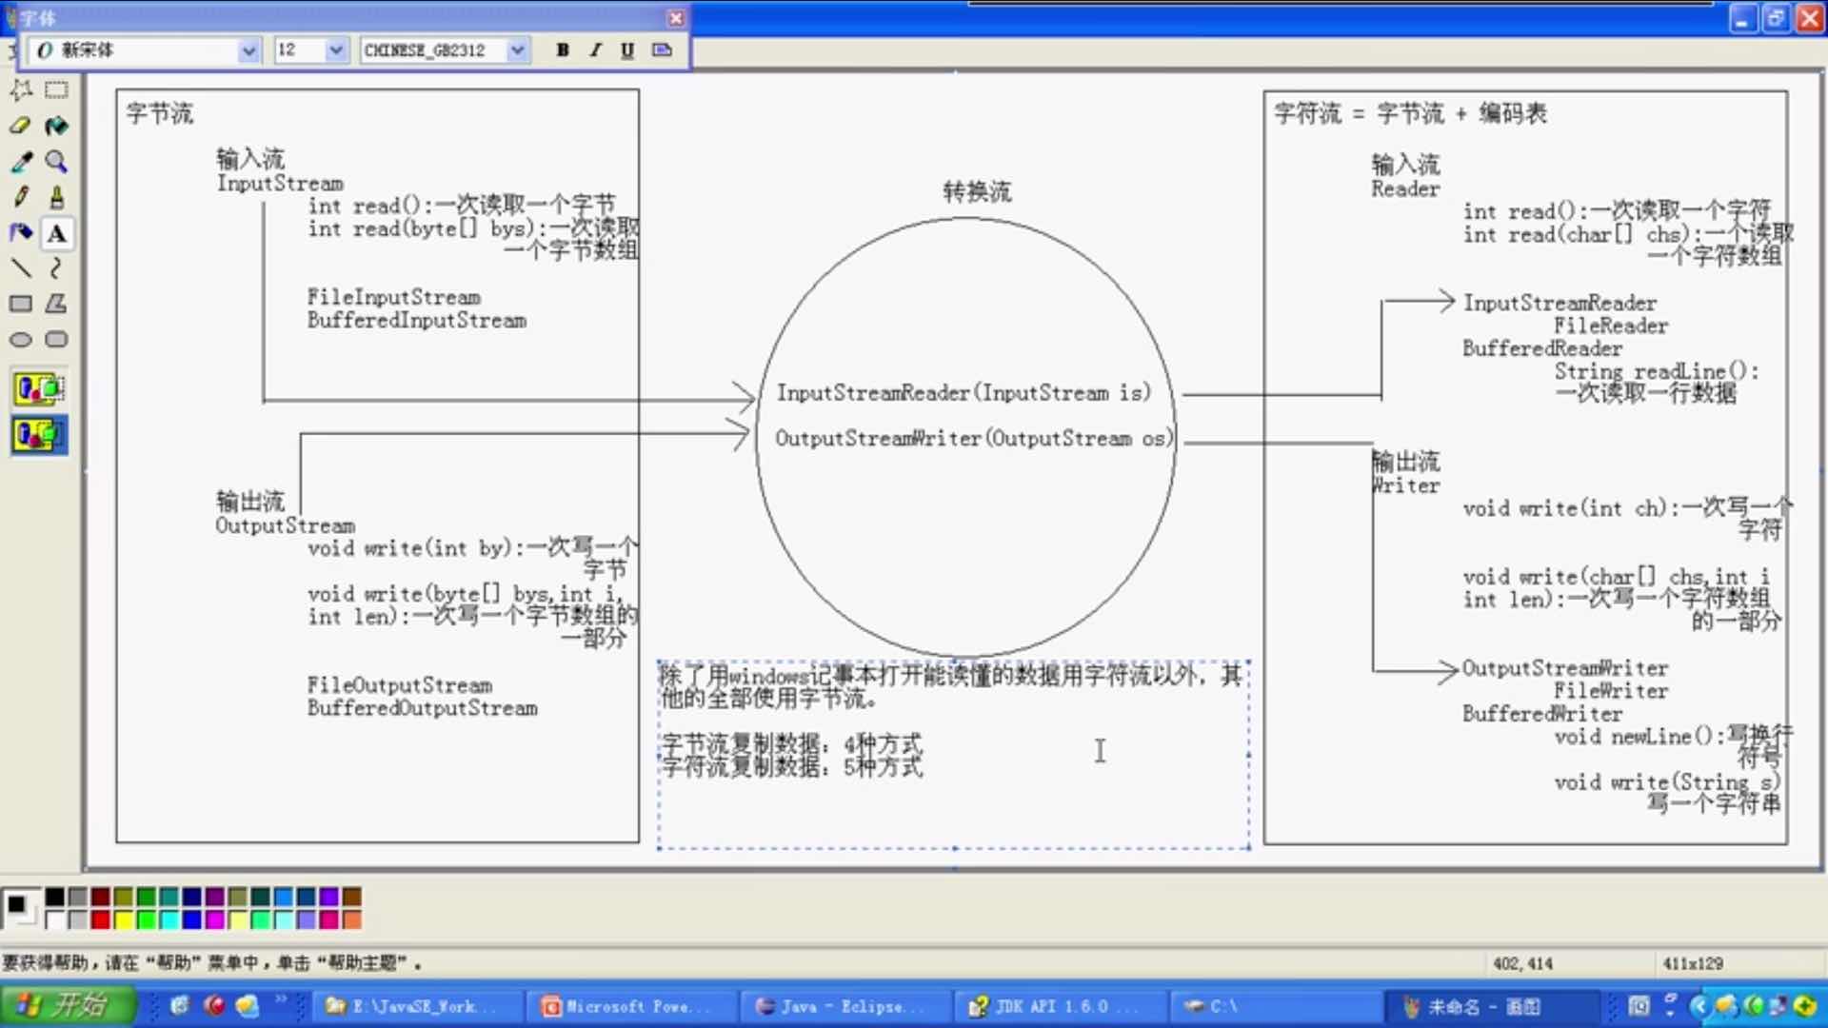The height and width of the screenshot is (1028, 1828).
Task: Open the font family dropdown showing 新宋体
Action: (248, 50)
